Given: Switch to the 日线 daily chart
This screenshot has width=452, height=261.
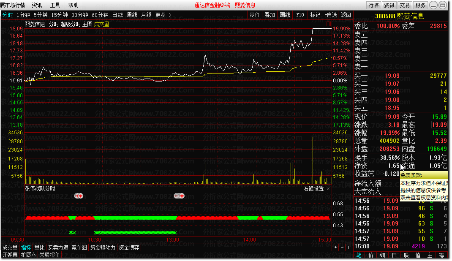Looking at the screenshot, I should (117, 15).
